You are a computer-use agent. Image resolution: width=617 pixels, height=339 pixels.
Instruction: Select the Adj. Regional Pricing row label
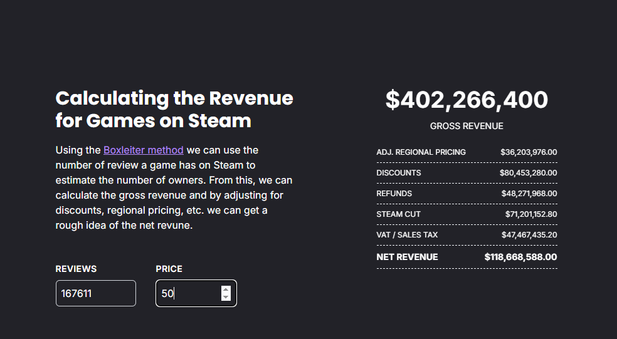pyautogui.click(x=421, y=152)
